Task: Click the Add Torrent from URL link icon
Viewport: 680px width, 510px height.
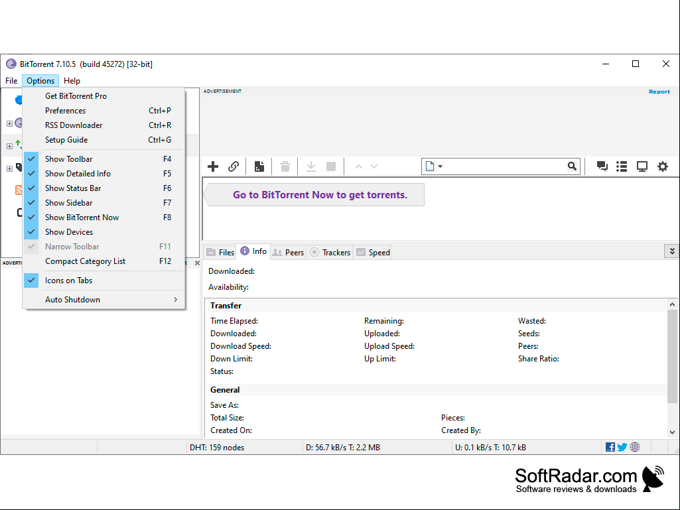Action: coord(234,166)
